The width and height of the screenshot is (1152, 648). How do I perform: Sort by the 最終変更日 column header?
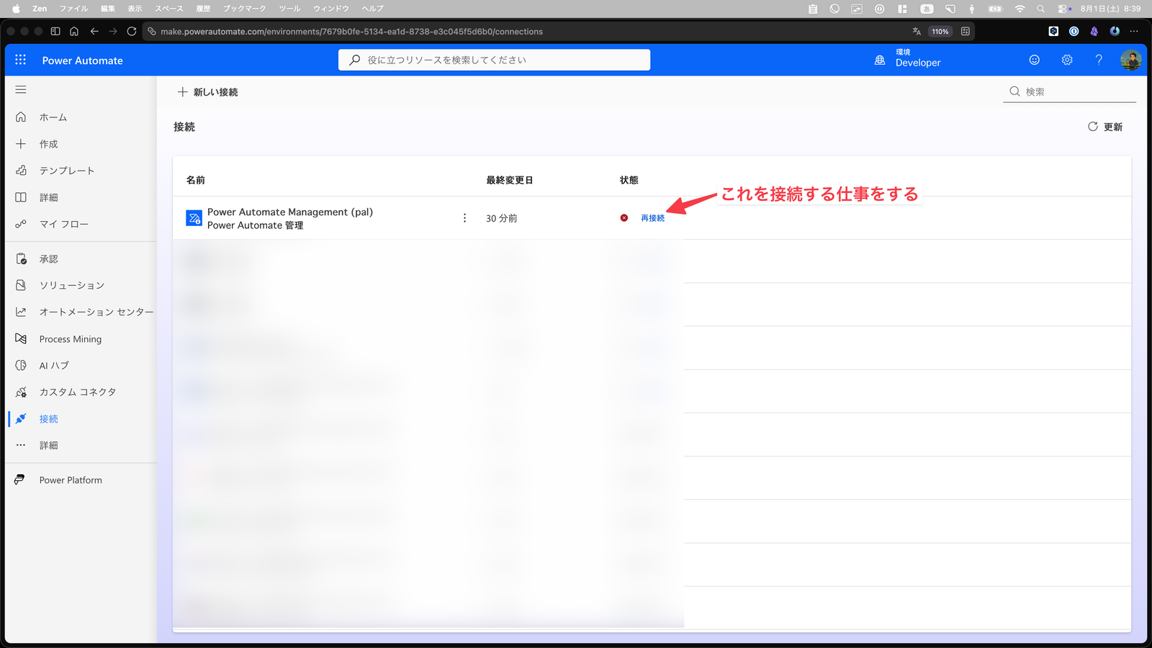510,180
